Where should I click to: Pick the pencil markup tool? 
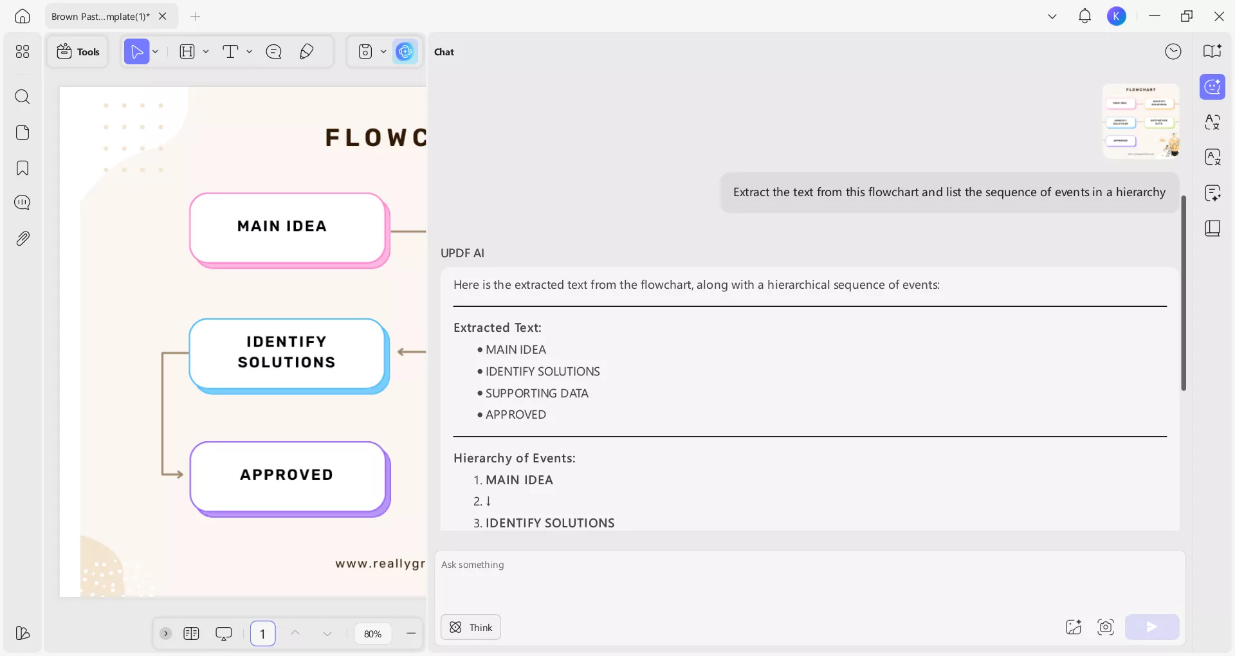point(307,51)
